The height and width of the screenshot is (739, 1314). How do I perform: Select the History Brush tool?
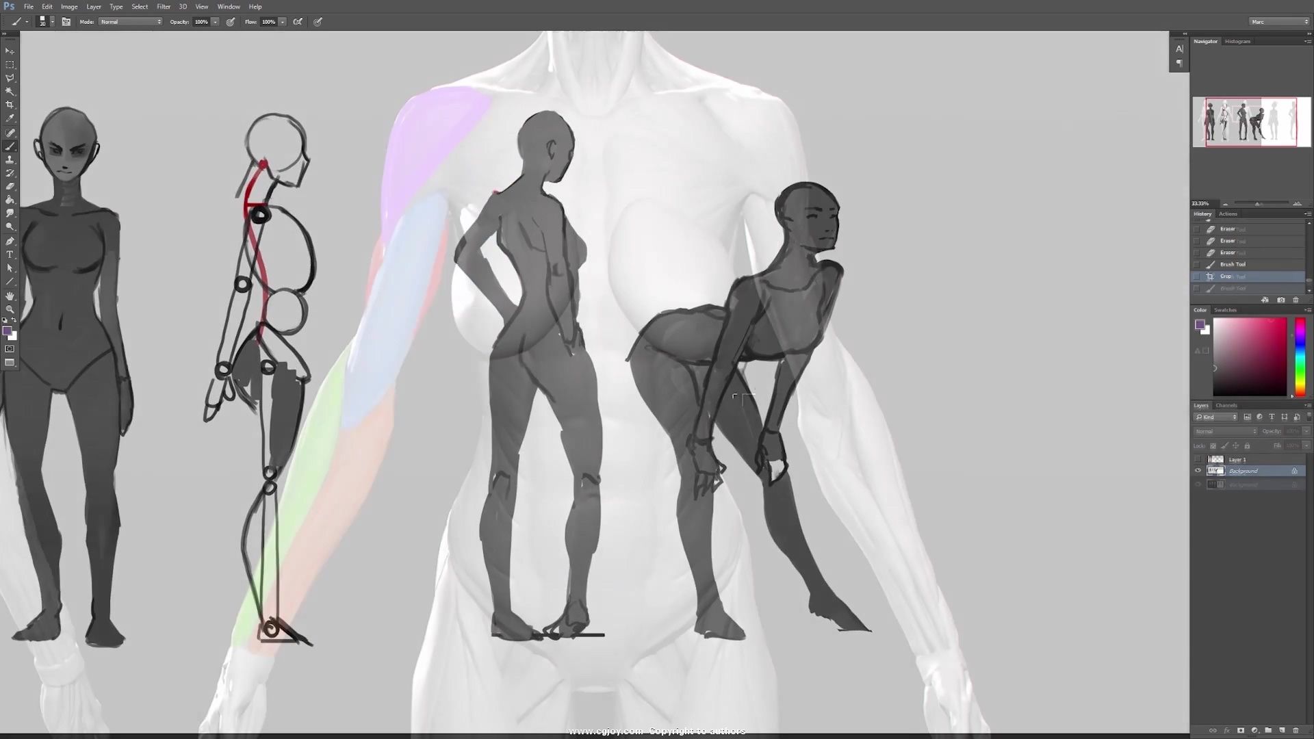(x=10, y=173)
